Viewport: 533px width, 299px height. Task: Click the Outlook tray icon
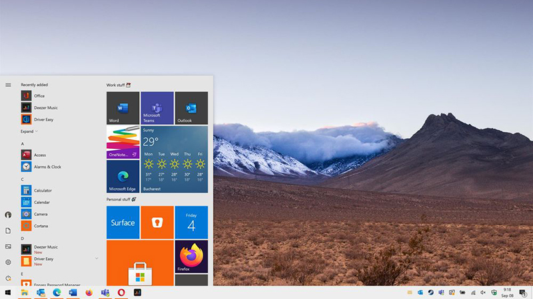420,292
